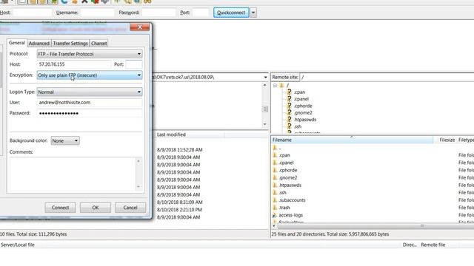Click the blue Refresh toolbar icon
This screenshot has width=474, height=266.
coord(64,1)
